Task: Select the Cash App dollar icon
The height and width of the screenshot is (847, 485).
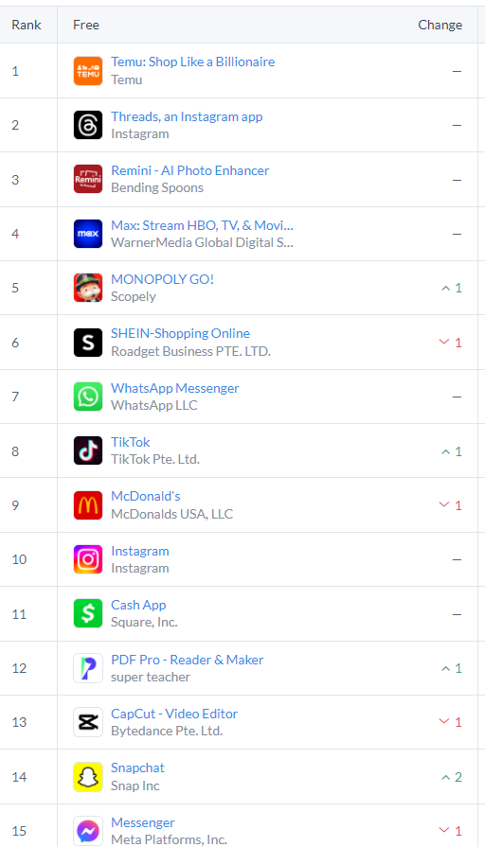Action: pyautogui.click(x=88, y=613)
